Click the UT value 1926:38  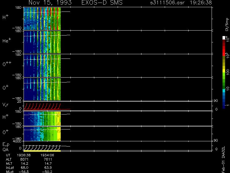(24, 155)
